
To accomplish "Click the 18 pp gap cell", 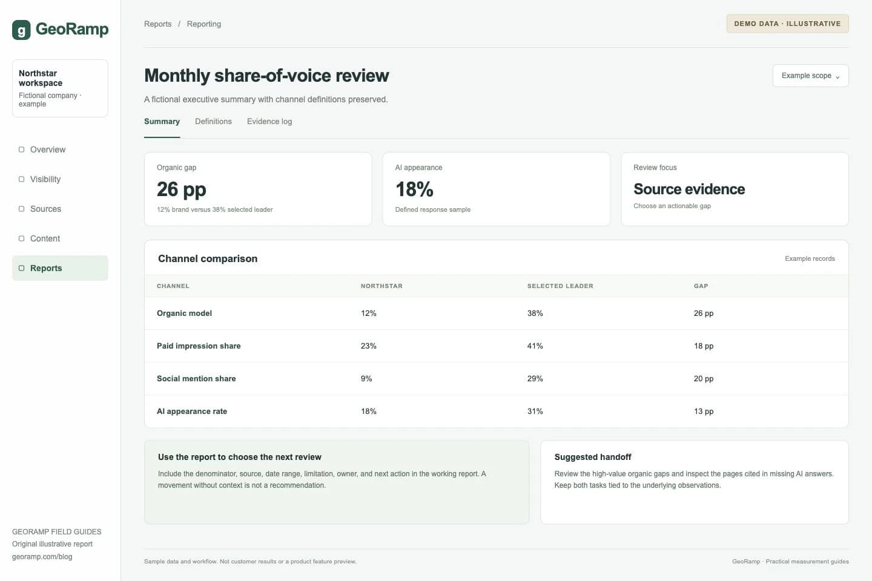I will [704, 346].
